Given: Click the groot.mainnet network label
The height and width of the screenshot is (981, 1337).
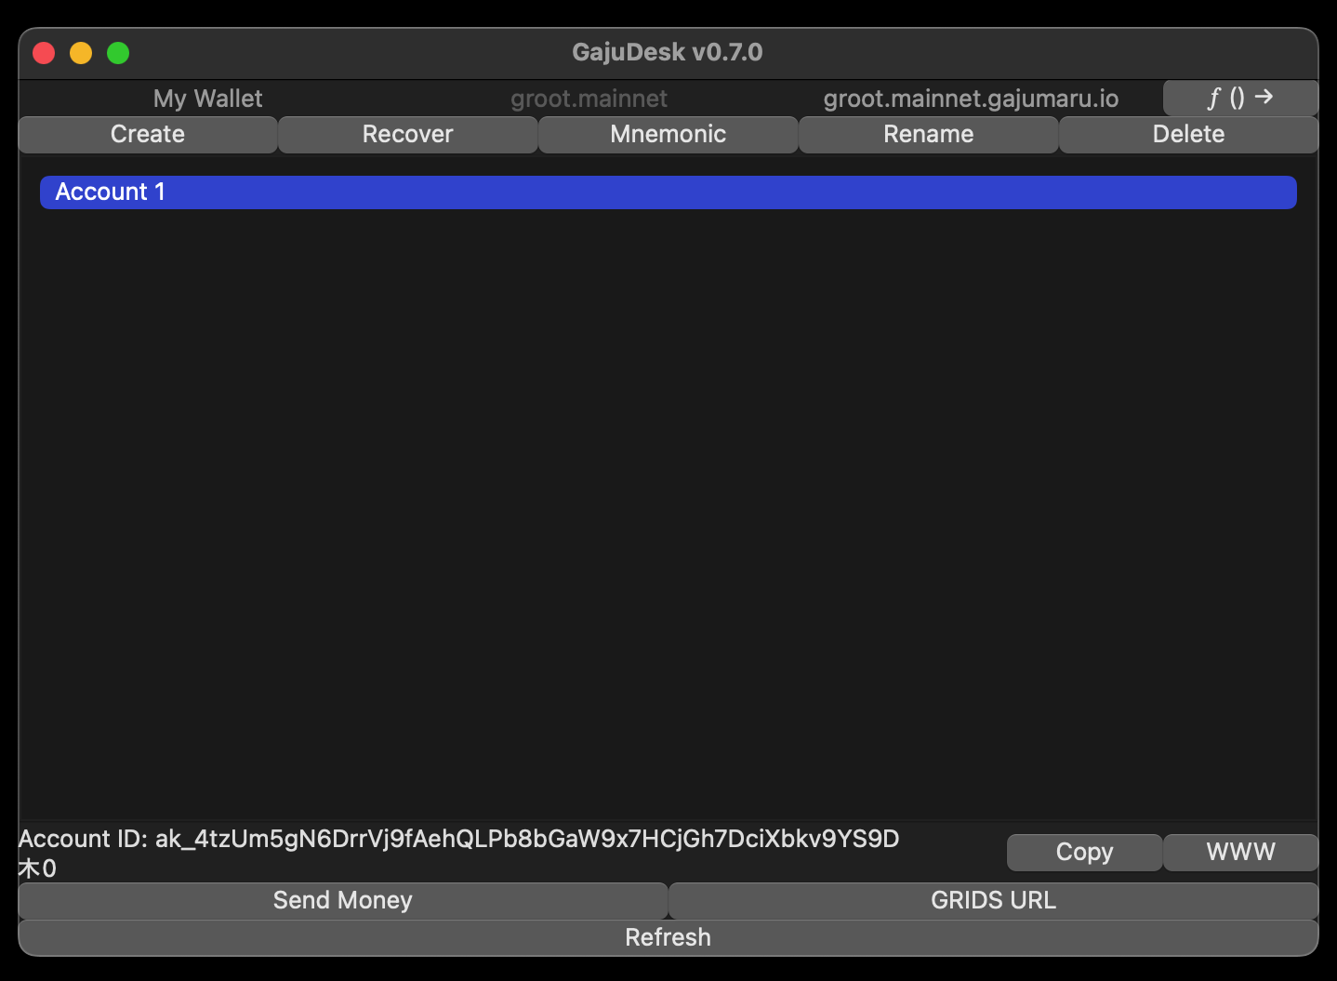Looking at the screenshot, I should (589, 99).
